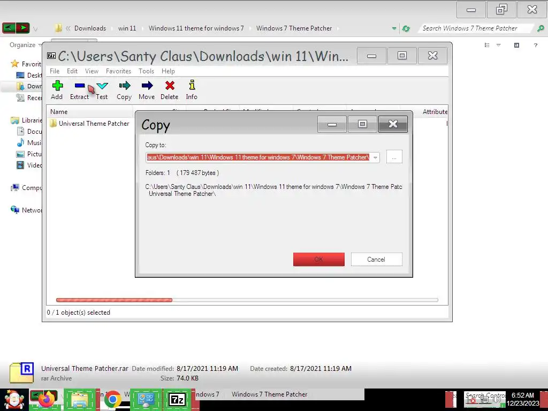Click the folder icon at the start of the Explorer address bar
The image size is (548, 411).
tap(58, 28)
